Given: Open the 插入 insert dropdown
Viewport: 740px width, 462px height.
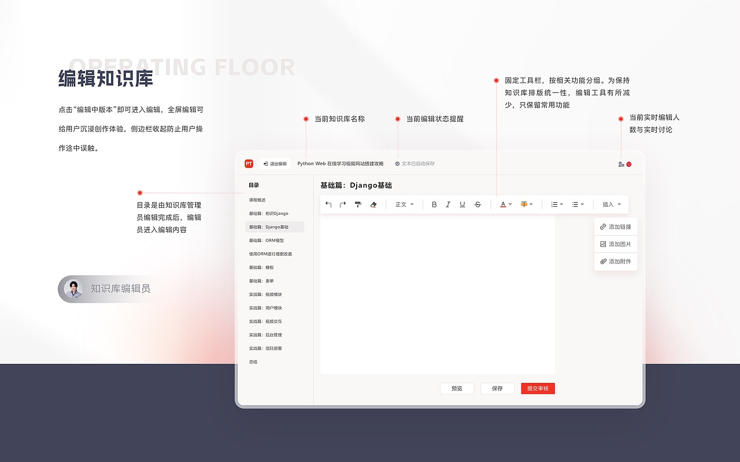Looking at the screenshot, I should pos(612,204).
